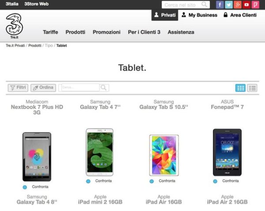Open the Filtri filter options
The image size is (265, 211).
pyautogui.click(x=18, y=88)
